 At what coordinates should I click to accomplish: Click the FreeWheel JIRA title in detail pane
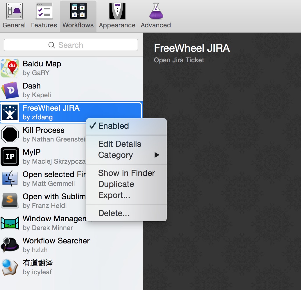[x=192, y=48]
